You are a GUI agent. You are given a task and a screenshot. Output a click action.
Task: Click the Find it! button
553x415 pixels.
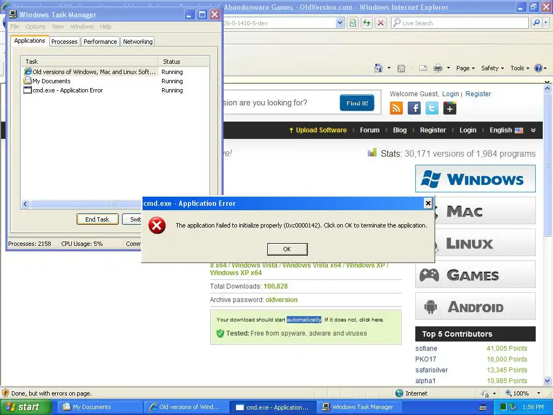357,103
